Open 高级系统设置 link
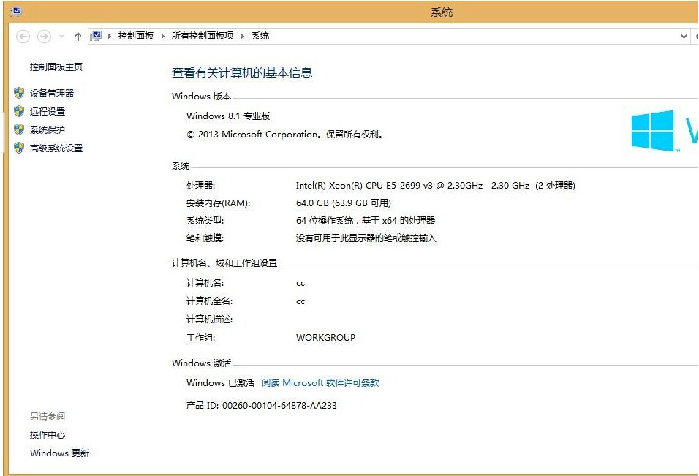The height and width of the screenshot is (476, 699). [x=56, y=148]
